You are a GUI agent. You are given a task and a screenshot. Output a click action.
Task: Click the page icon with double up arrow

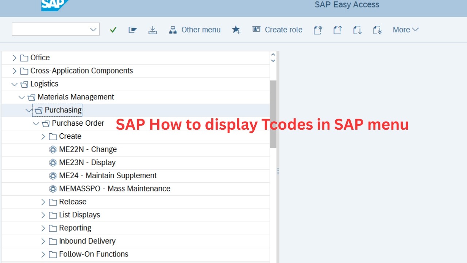point(318,30)
